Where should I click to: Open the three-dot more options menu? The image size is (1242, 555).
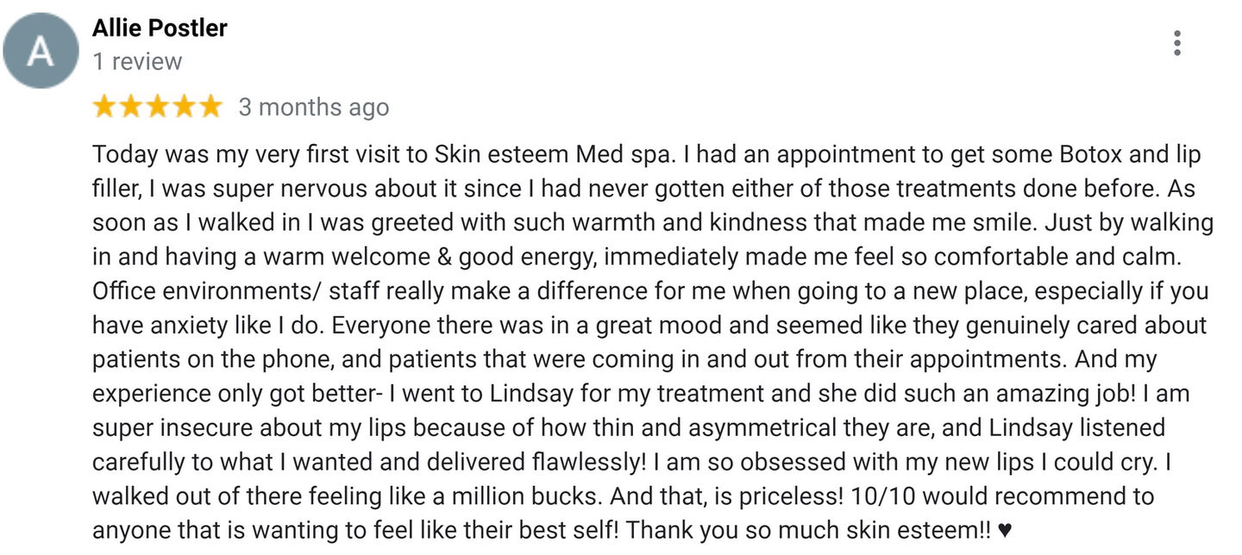coord(1177,43)
